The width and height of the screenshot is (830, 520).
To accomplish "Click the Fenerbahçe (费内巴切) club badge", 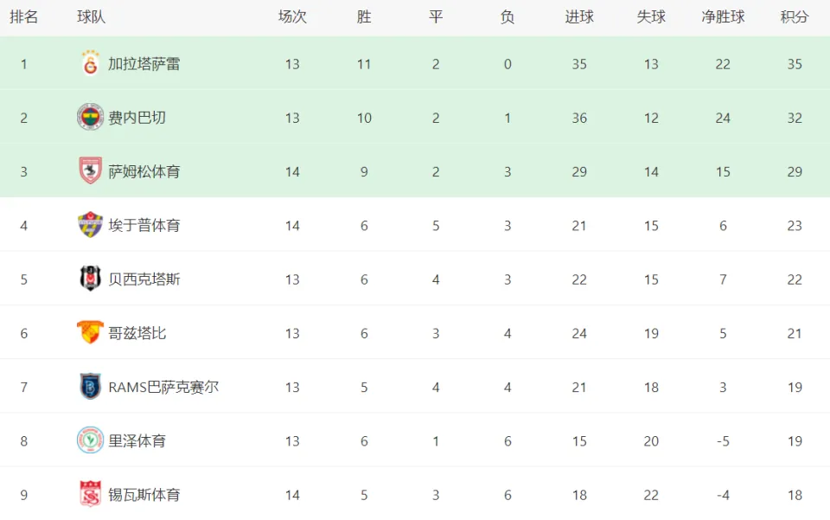I will (x=90, y=117).
